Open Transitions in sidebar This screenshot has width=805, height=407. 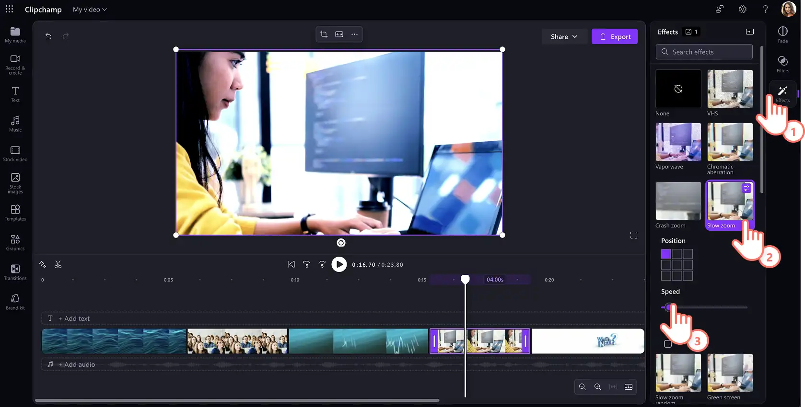pos(15,272)
